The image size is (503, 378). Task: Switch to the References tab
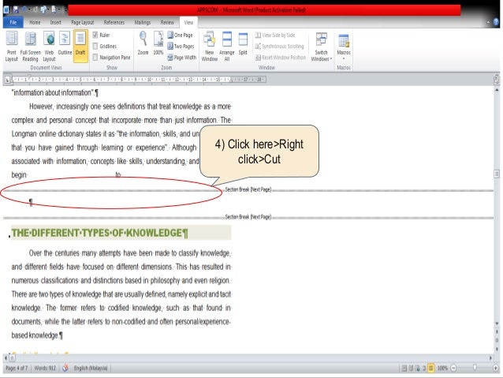[114, 22]
